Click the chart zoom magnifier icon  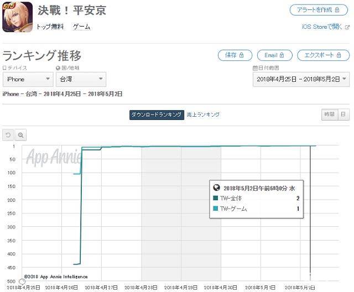(x=21, y=134)
